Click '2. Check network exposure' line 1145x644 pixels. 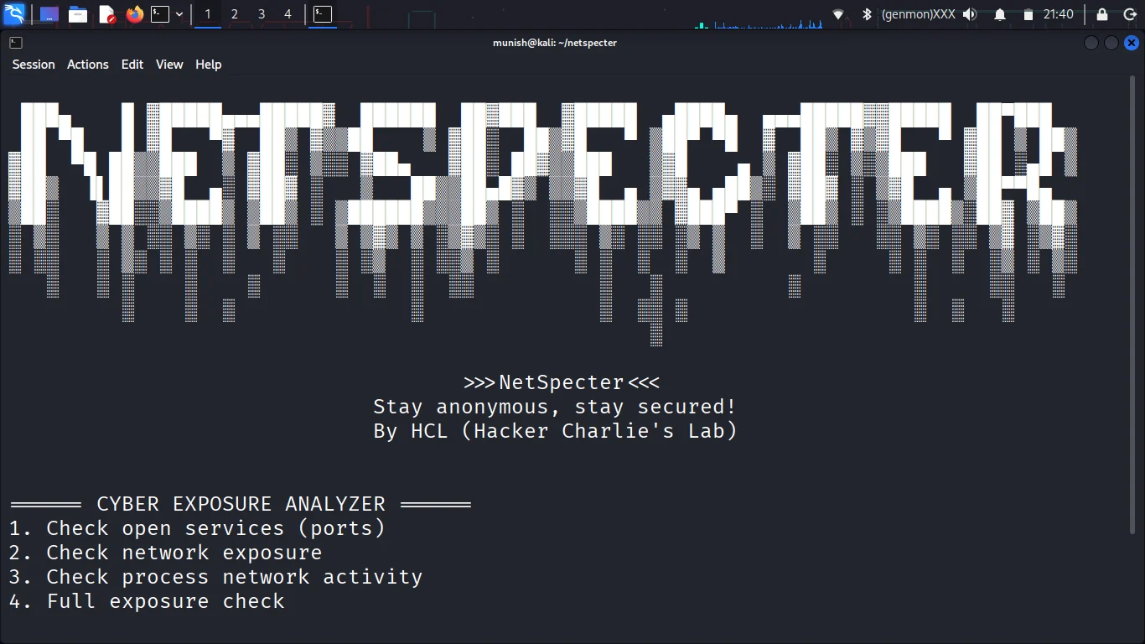pyautogui.click(x=166, y=553)
